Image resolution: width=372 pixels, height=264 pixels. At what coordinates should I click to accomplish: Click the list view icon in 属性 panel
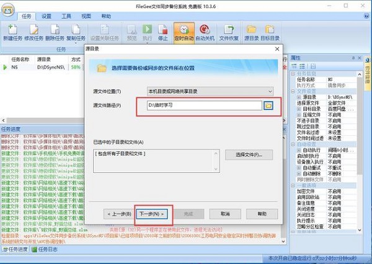click(x=302, y=66)
